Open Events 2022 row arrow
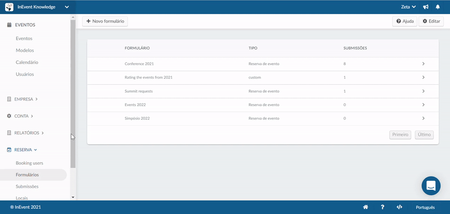The height and width of the screenshot is (214, 450). pos(424,104)
